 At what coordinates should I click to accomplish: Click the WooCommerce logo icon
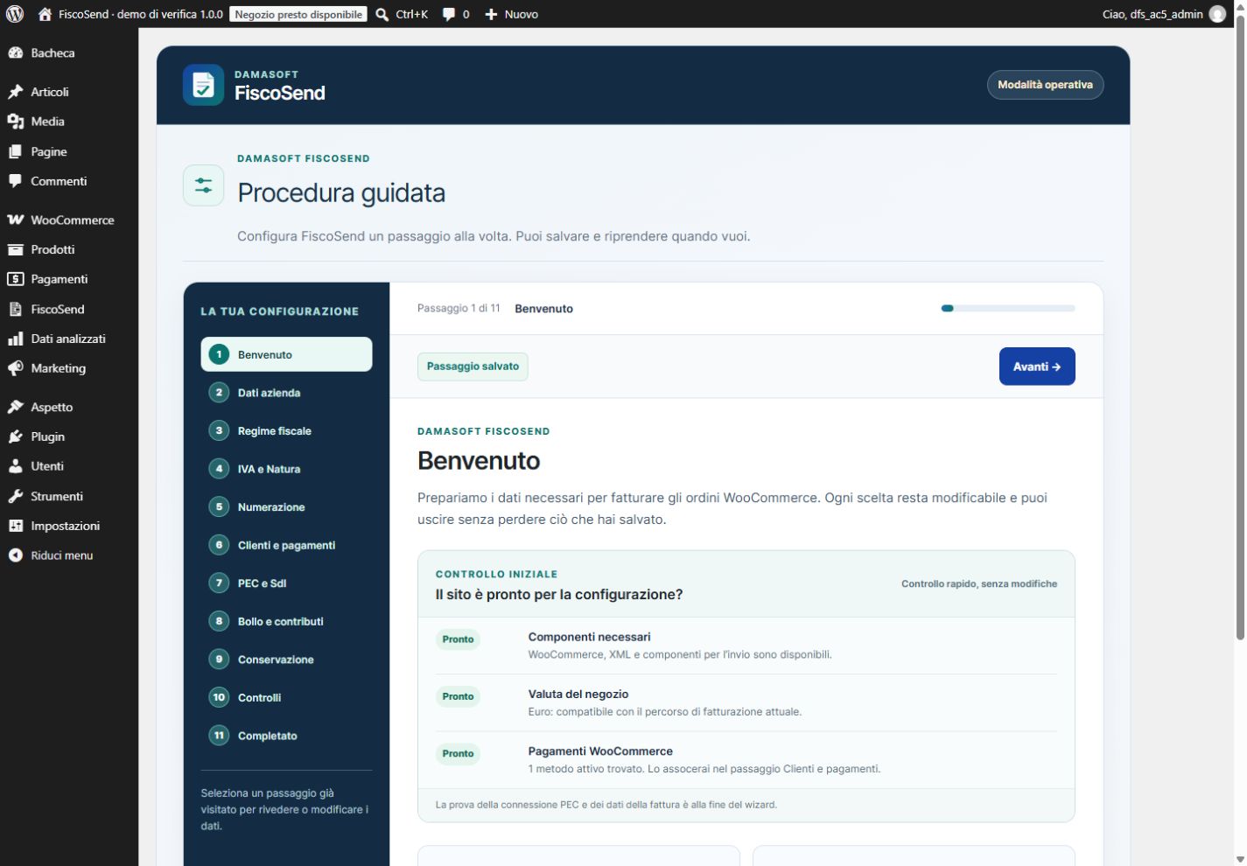tap(15, 220)
